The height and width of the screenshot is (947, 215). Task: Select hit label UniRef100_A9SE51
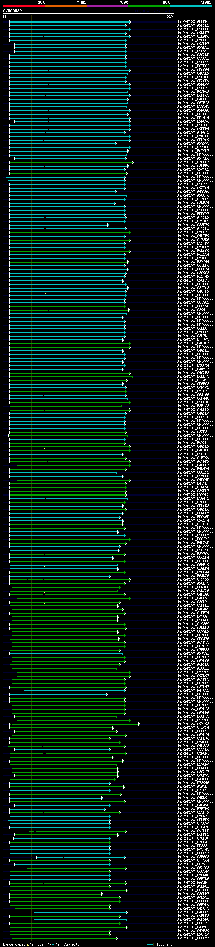tap(193, 47)
